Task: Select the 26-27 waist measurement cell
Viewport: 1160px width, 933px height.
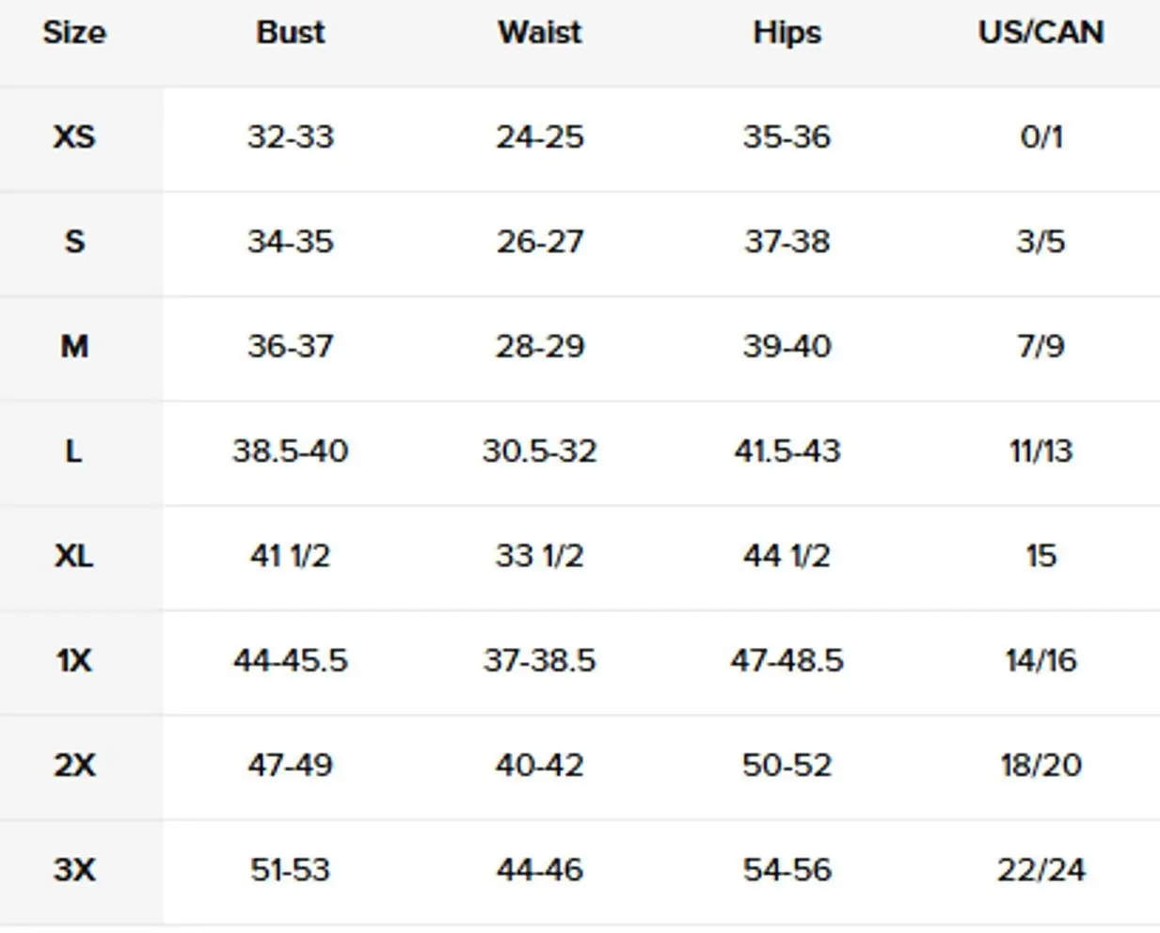Action: point(539,242)
